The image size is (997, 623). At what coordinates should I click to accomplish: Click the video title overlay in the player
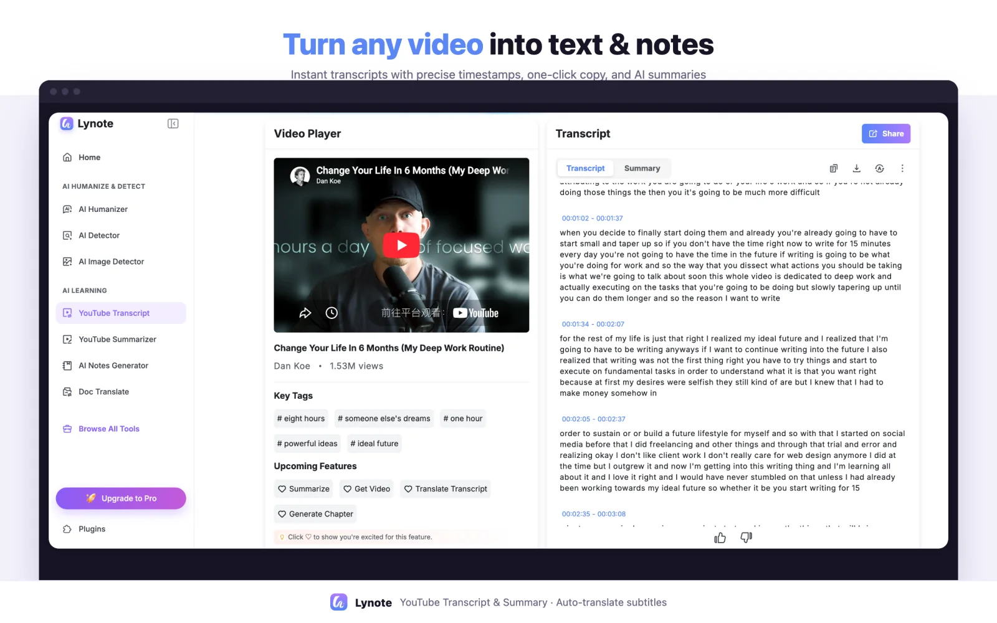(413, 171)
